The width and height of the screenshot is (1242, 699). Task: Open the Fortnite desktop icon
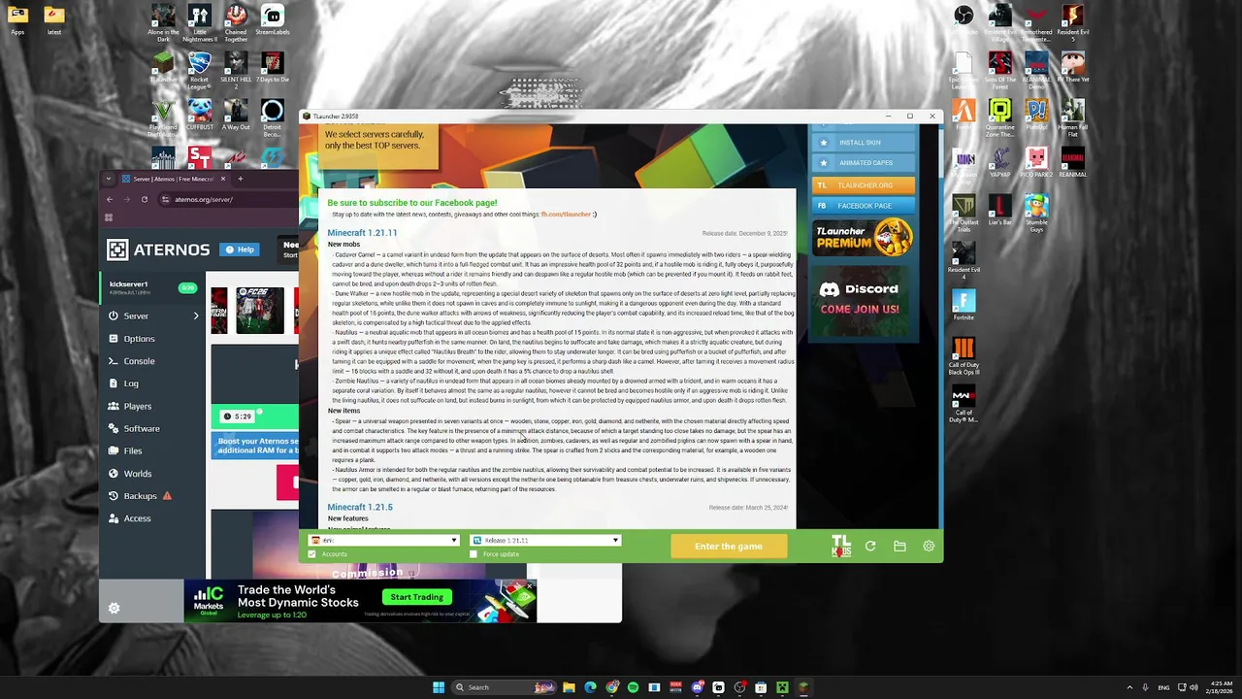pos(964,306)
